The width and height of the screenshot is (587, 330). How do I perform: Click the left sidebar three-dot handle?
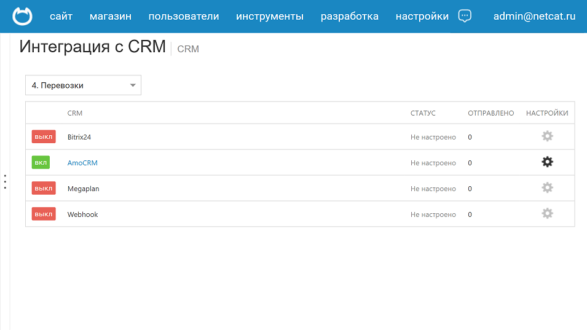coord(5,181)
